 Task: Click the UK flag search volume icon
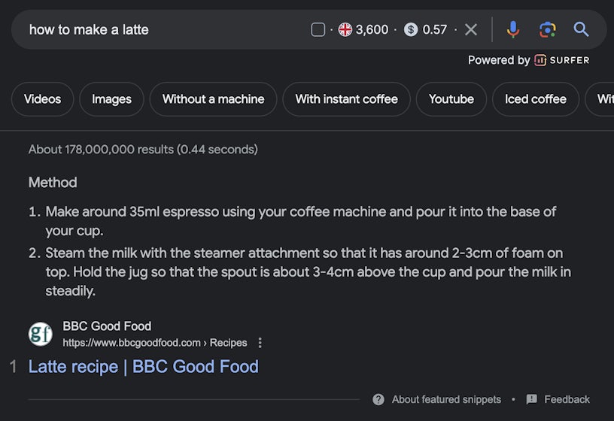[345, 29]
